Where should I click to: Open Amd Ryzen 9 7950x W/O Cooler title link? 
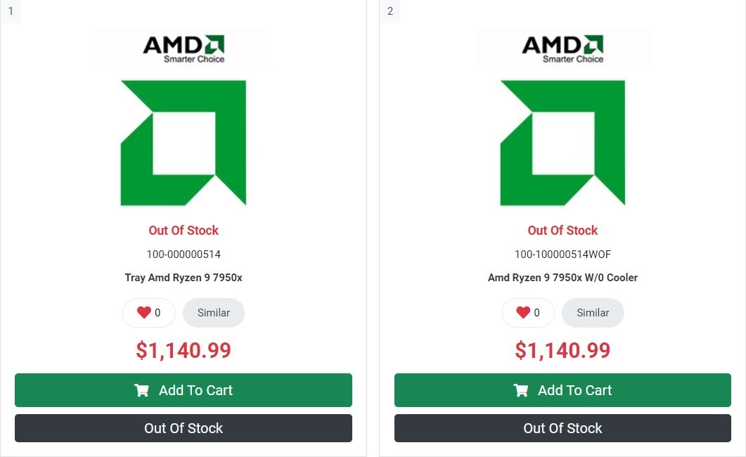coord(562,278)
